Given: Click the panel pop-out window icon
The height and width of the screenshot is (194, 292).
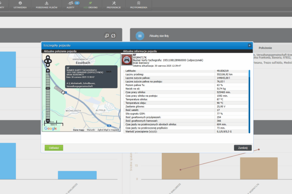Looking at the screenshot, I should [x=106, y=36].
